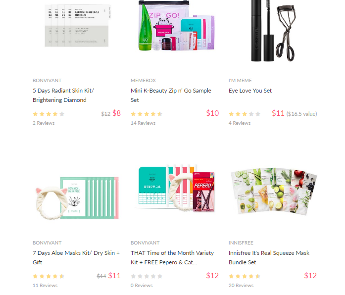View the 14 Reviews for Zip n' Go
Image resolution: width=345 pixels, height=295 pixels.
(x=143, y=123)
